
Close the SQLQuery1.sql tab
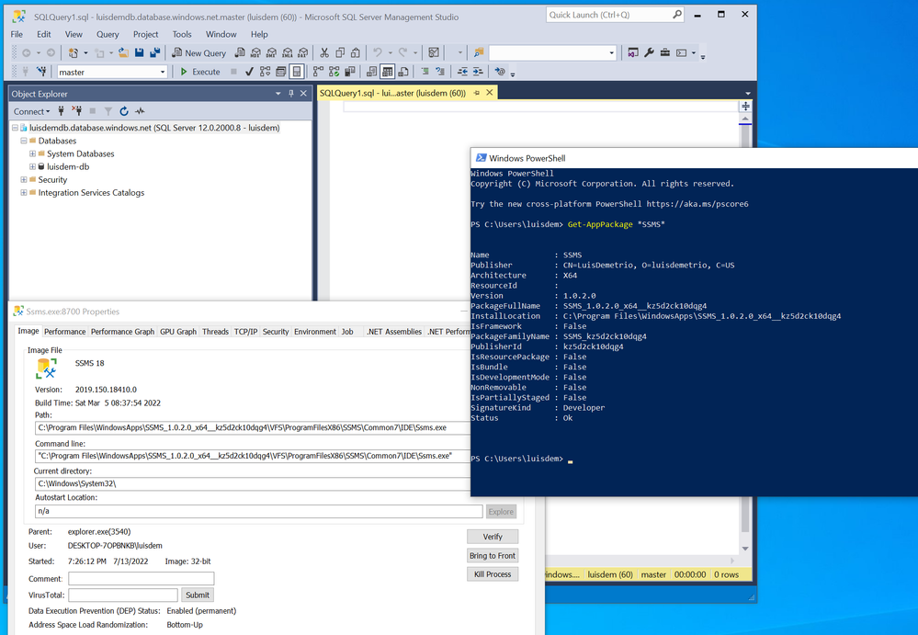[490, 93]
